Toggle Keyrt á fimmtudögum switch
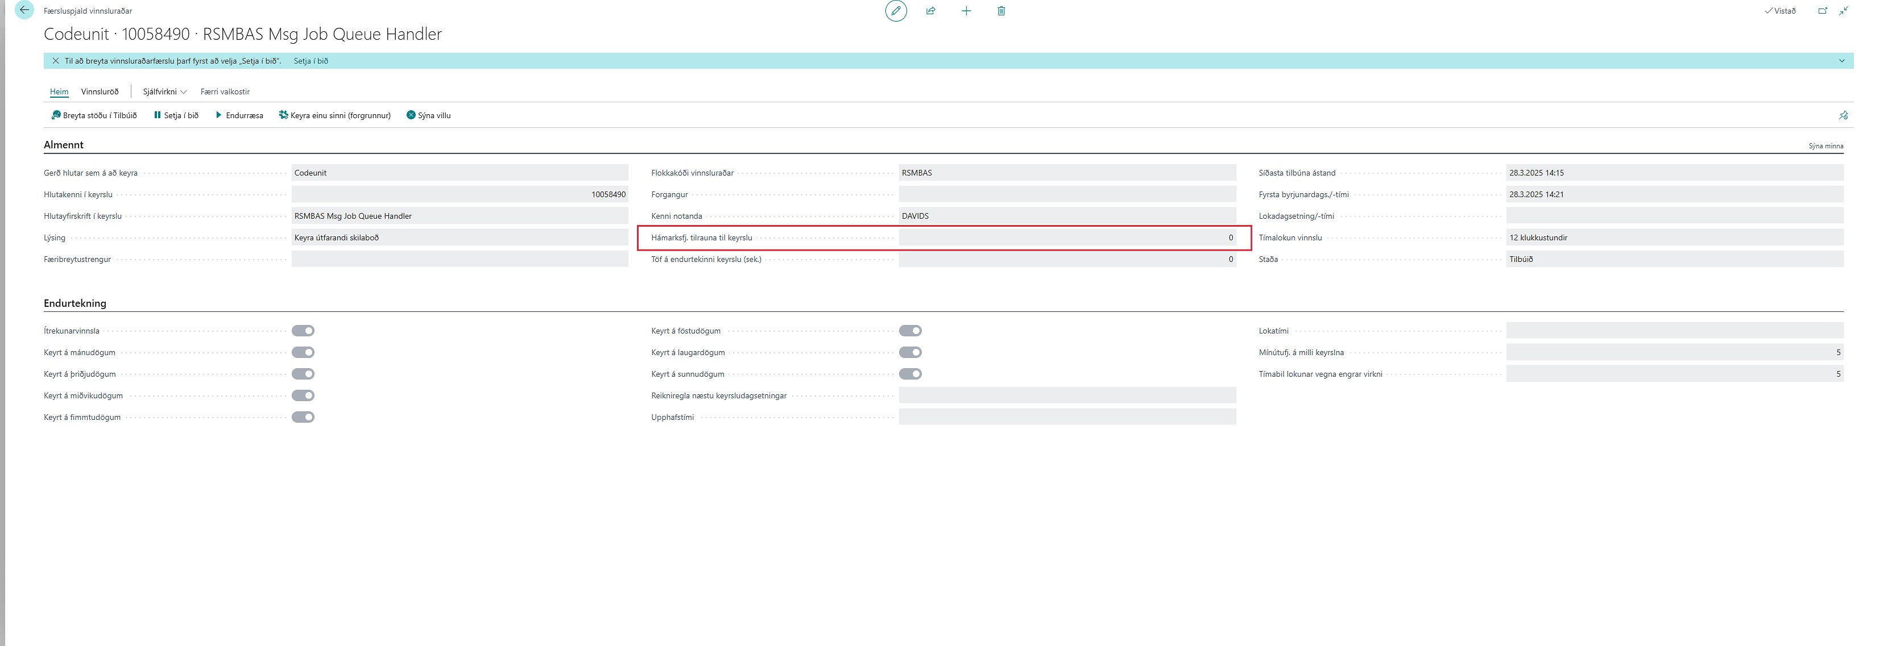 pos(303,417)
